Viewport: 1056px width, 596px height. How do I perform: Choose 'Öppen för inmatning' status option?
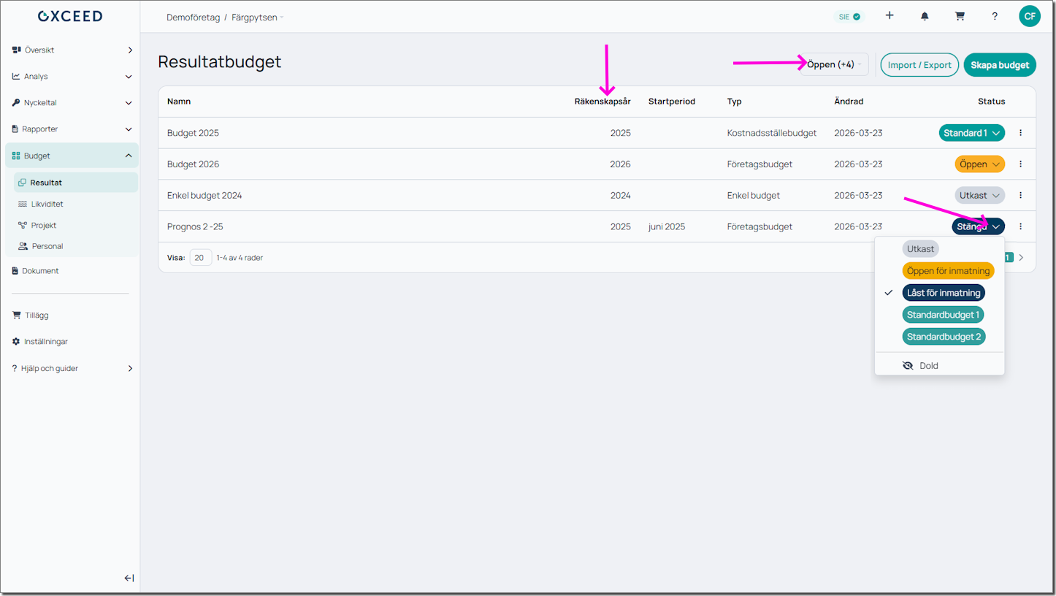pos(948,271)
